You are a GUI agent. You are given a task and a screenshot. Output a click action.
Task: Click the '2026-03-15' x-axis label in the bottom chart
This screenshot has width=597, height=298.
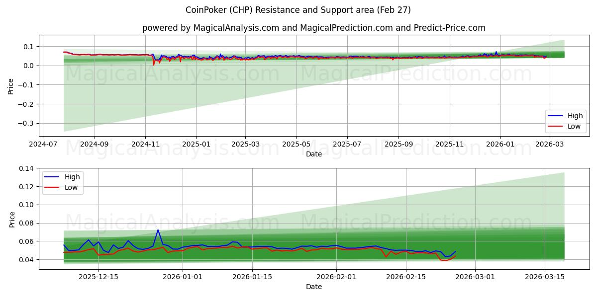point(545,276)
